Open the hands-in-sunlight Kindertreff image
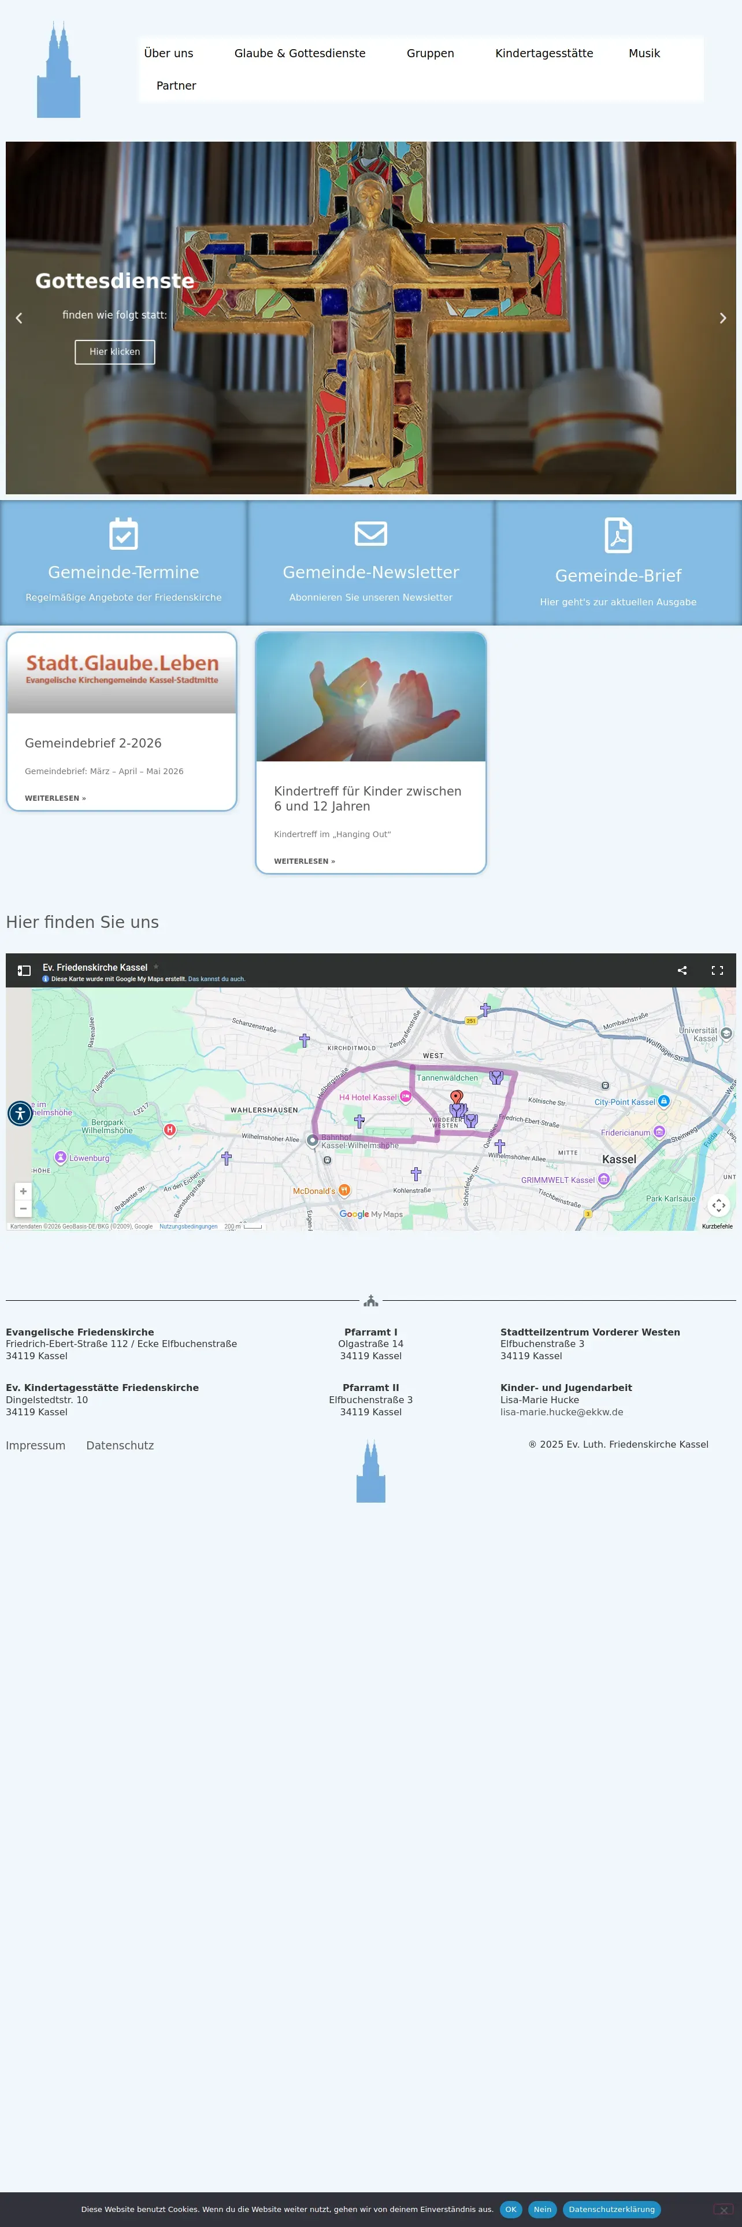 click(370, 697)
